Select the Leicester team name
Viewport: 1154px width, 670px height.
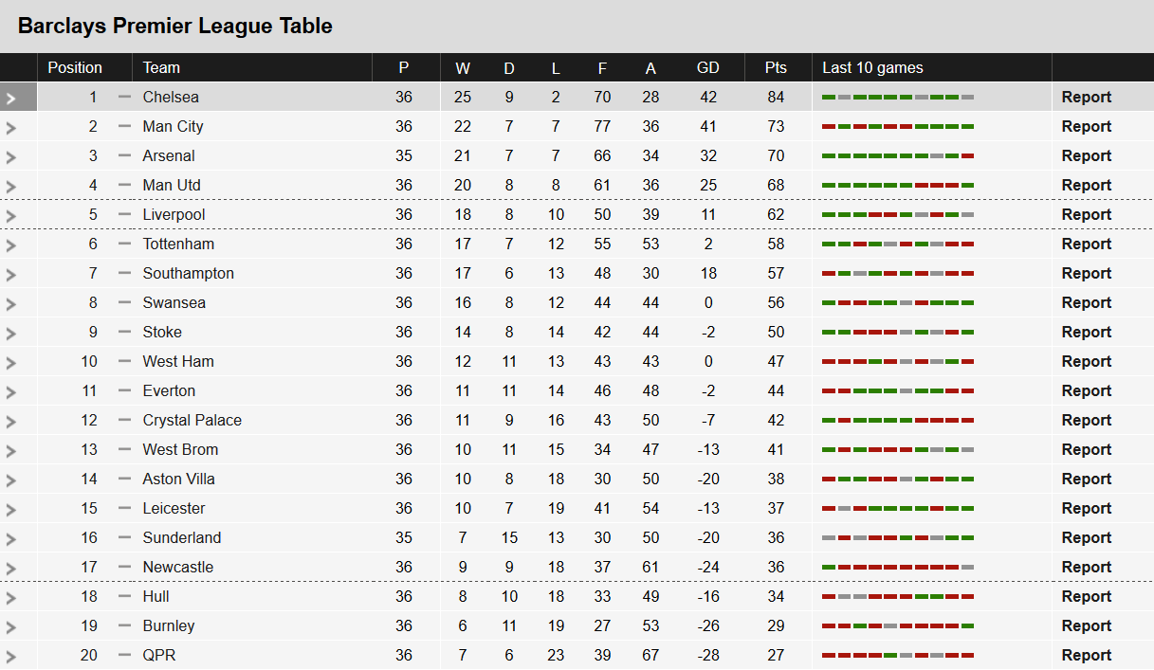pyautogui.click(x=174, y=508)
